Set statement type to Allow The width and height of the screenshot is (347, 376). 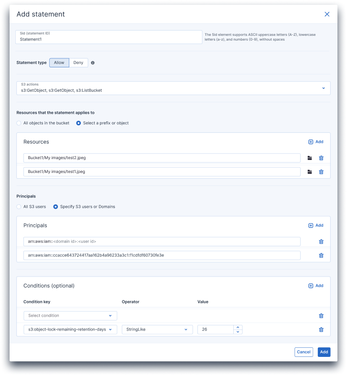click(59, 63)
